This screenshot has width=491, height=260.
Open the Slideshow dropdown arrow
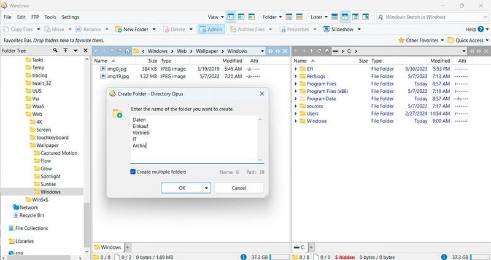[359, 29]
